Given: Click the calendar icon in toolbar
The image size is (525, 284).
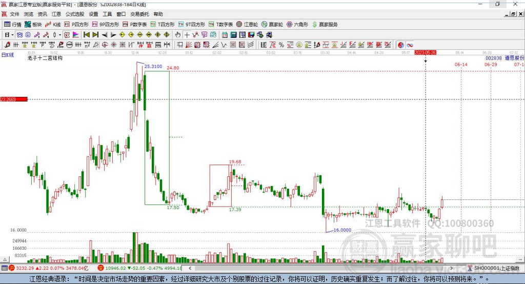Looking at the screenshot, I should (225, 35).
